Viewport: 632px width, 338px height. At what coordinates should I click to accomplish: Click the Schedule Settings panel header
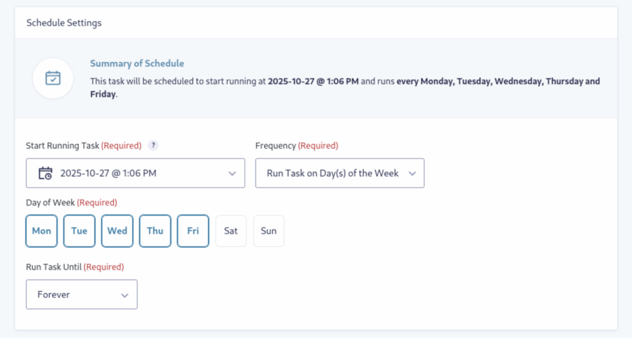pos(64,23)
